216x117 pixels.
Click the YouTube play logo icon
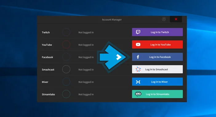click(x=138, y=45)
